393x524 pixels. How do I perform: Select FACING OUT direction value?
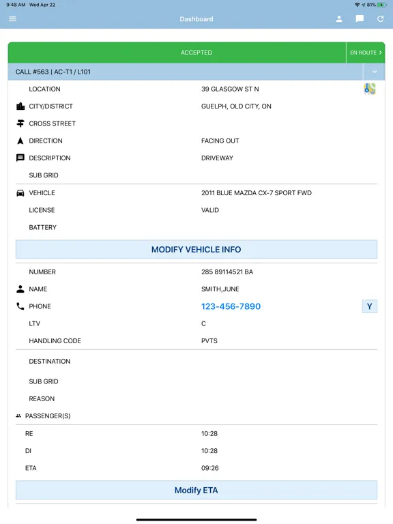point(220,141)
